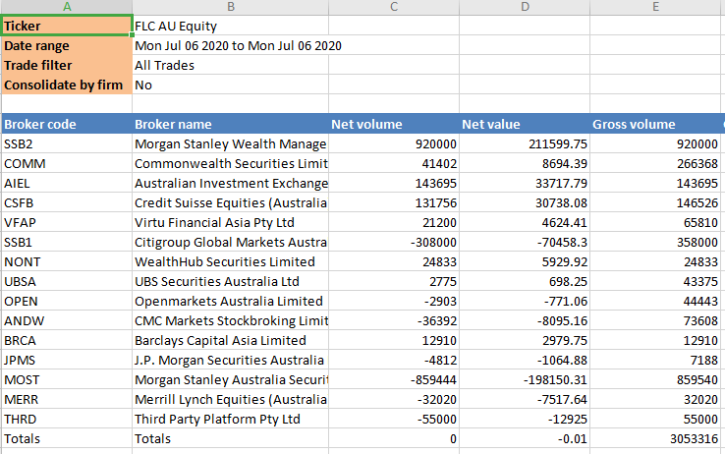This screenshot has width=725, height=454.
Task: Select net value 4624.41
Action: (525, 222)
